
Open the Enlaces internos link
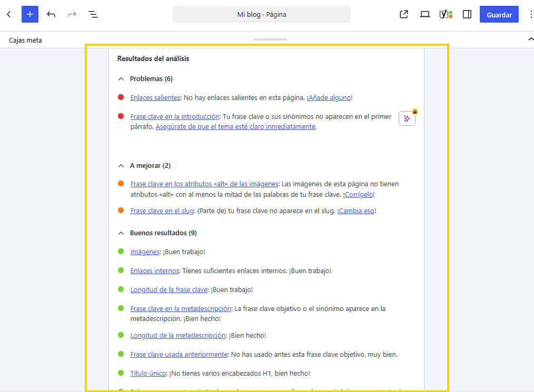(155, 271)
